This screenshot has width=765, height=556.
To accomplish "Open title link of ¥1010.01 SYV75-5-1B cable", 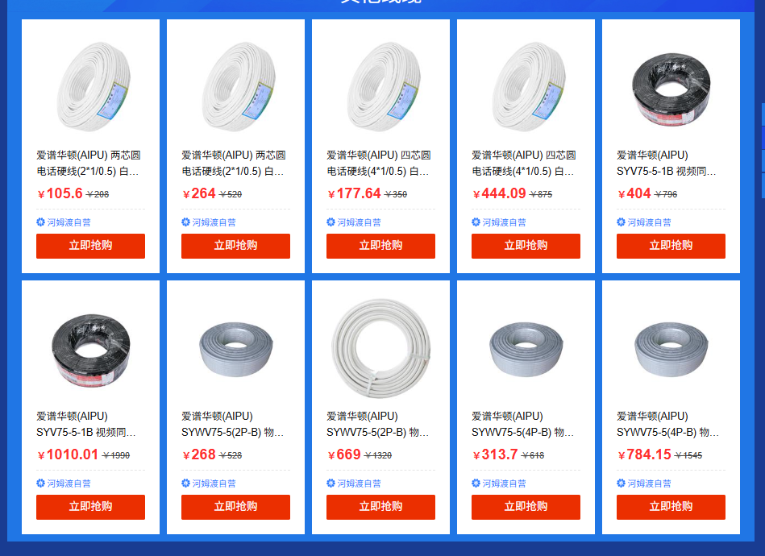I will tap(86, 425).
